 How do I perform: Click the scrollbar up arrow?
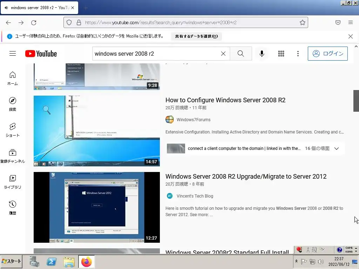(356, 47)
